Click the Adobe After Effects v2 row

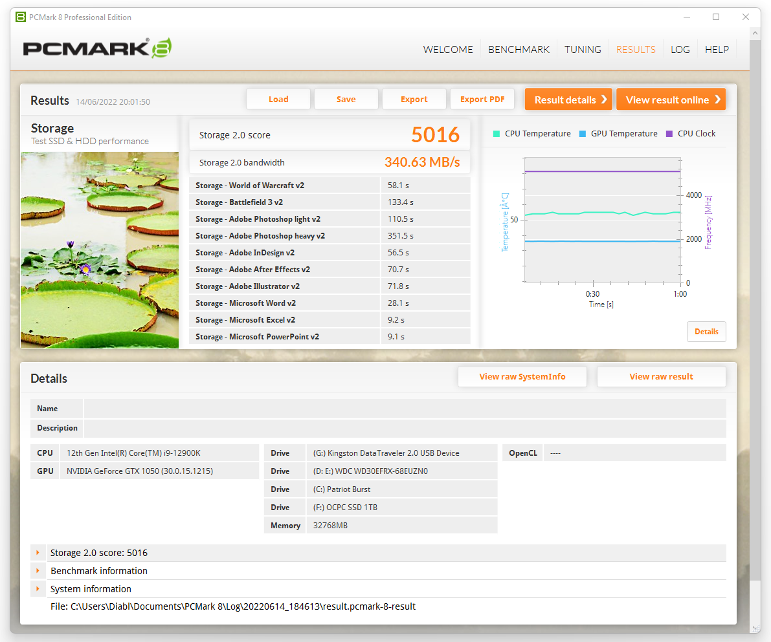click(330, 269)
